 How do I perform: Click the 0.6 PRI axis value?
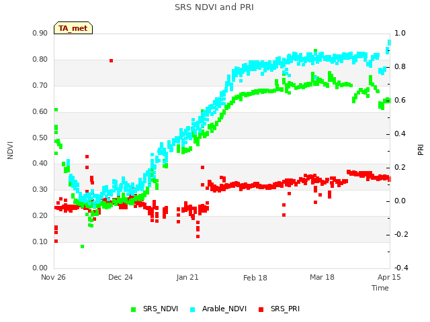point(400,100)
